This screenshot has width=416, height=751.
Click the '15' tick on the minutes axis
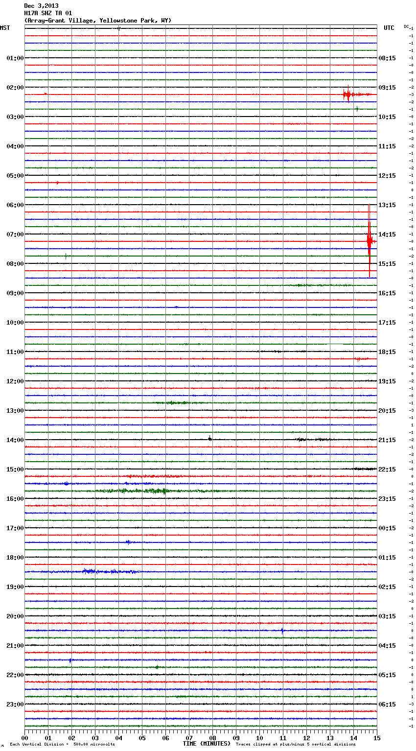[x=376, y=738]
